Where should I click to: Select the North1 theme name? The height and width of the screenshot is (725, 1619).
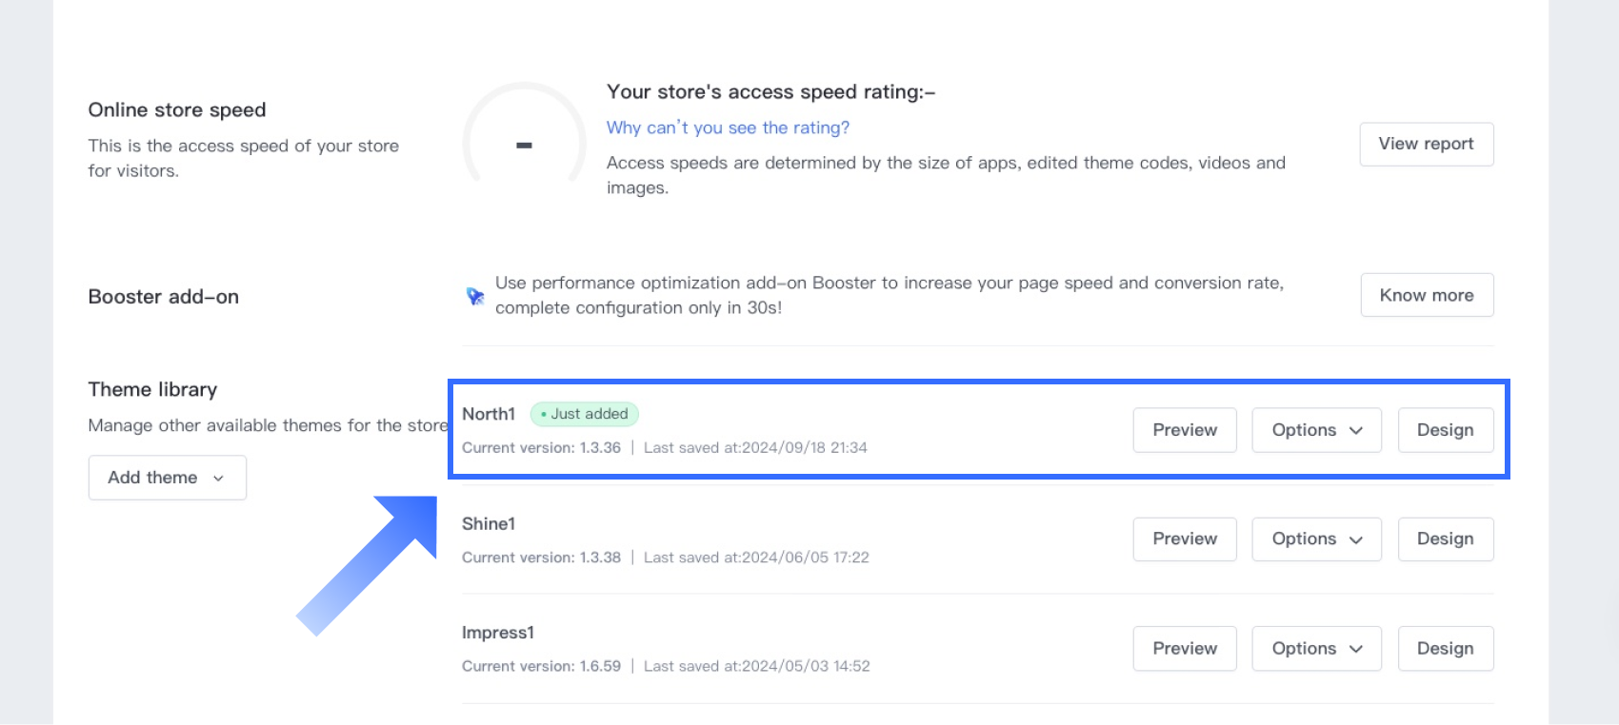[489, 414]
